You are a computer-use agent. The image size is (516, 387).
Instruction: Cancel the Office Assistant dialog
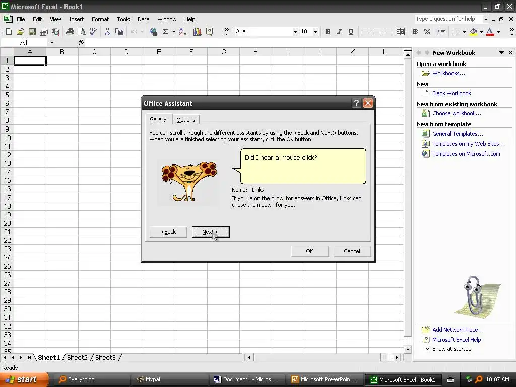(x=352, y=251)
